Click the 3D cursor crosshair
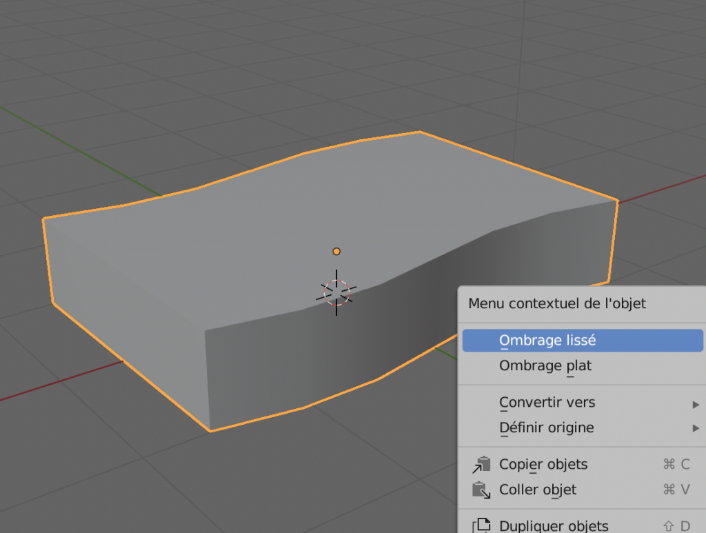The height and width of the screenshot is (533, 706). (x=336, y=292)
